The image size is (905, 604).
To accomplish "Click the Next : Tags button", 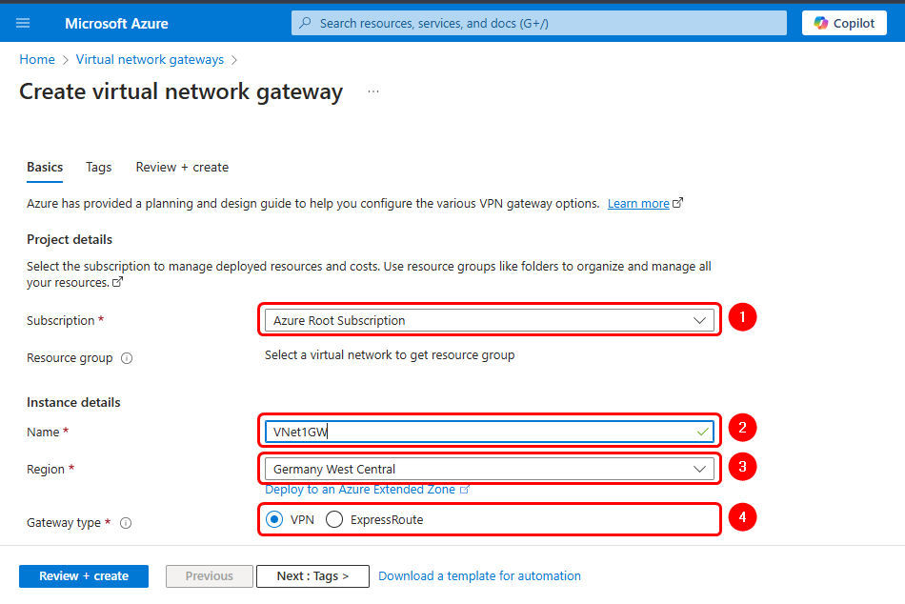I will click(312, 575).
